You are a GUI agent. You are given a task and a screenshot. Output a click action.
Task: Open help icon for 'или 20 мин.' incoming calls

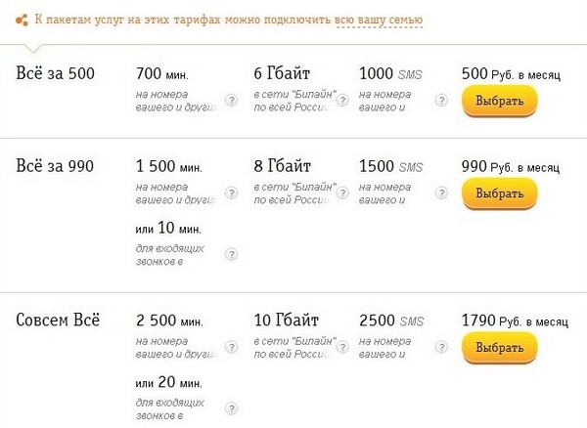click(232, 408)
